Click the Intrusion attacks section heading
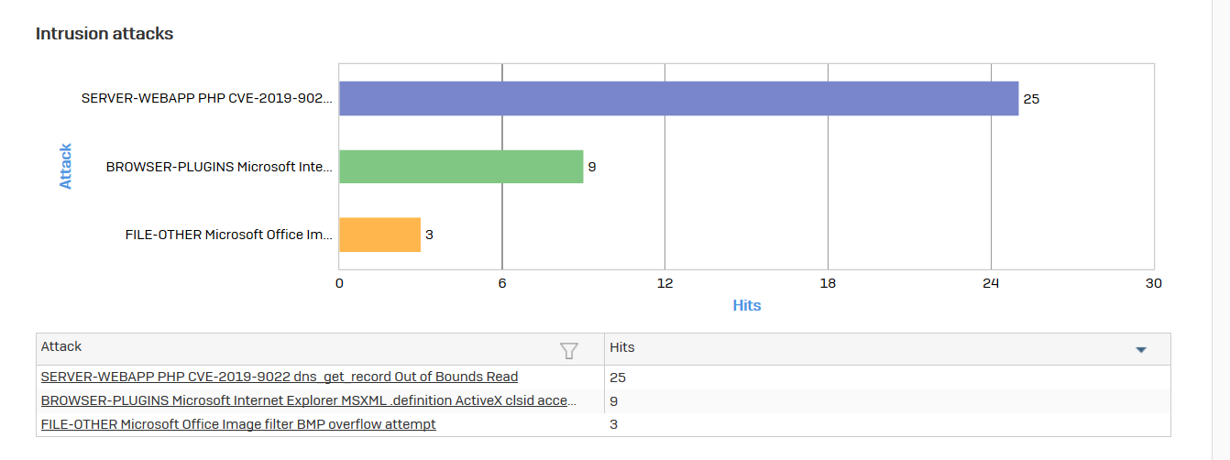 104,34
